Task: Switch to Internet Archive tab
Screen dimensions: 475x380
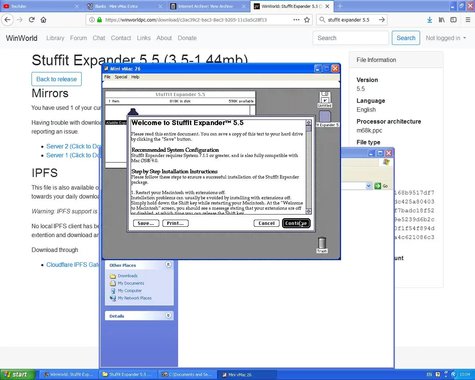Action: 208,6
